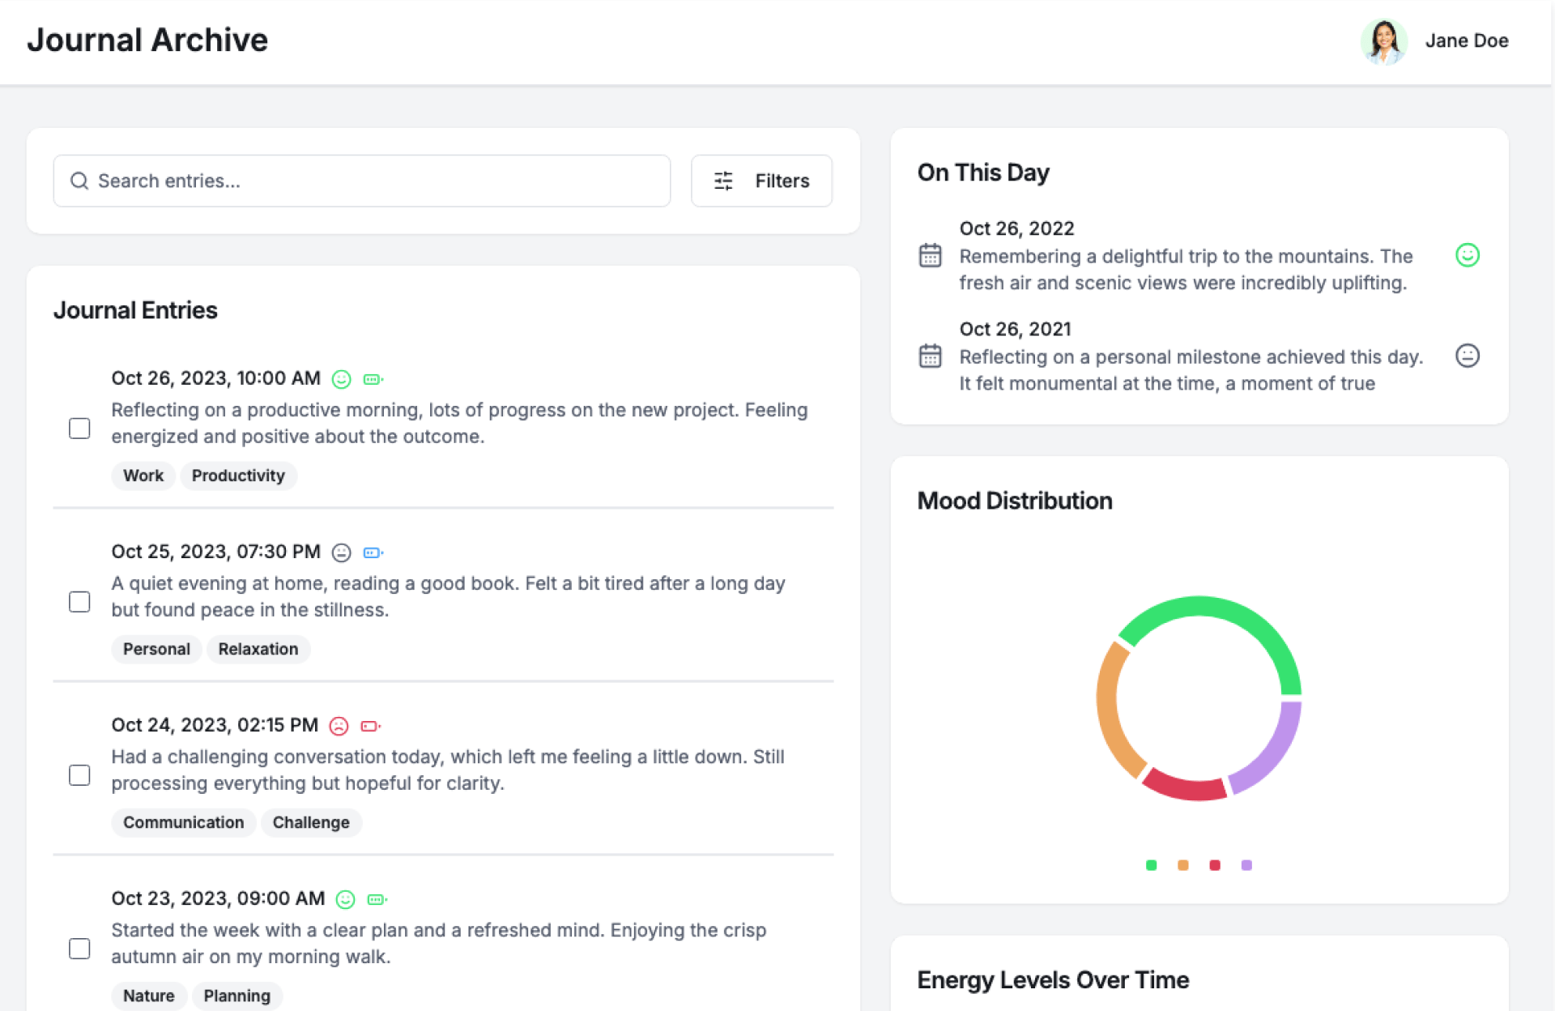Click the battery energy icon on Oct 25 entry

point(373,552)
